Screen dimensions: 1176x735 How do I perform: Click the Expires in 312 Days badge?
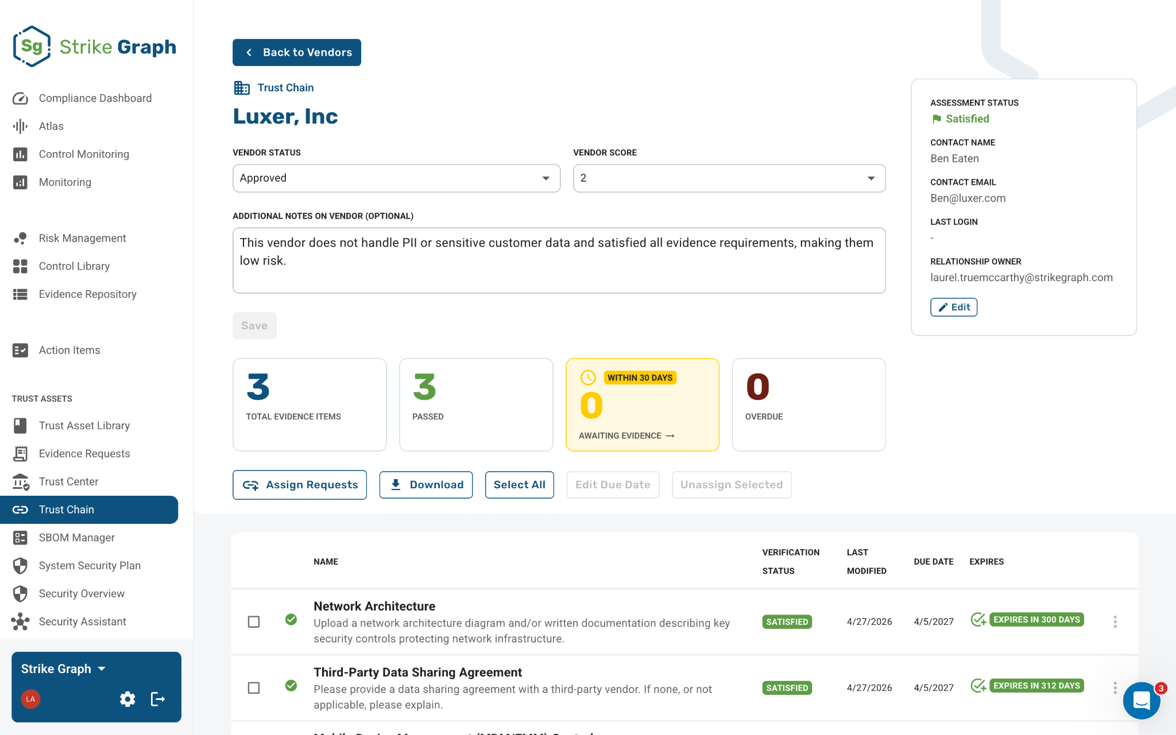pos(1036,686)
